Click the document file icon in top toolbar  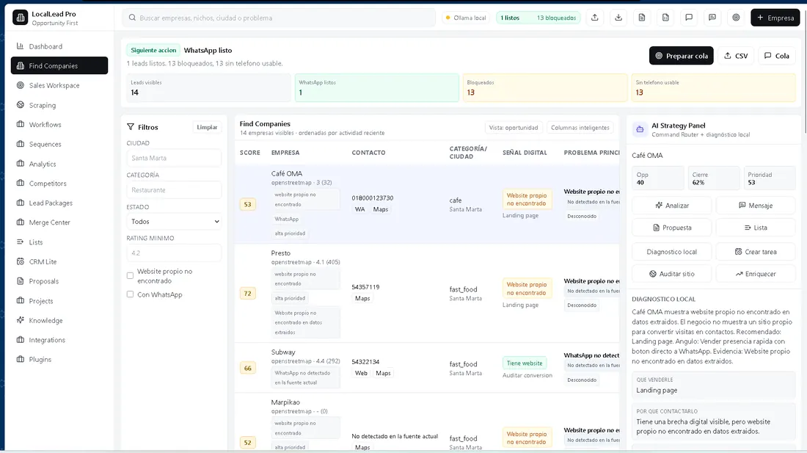(642, 18)
